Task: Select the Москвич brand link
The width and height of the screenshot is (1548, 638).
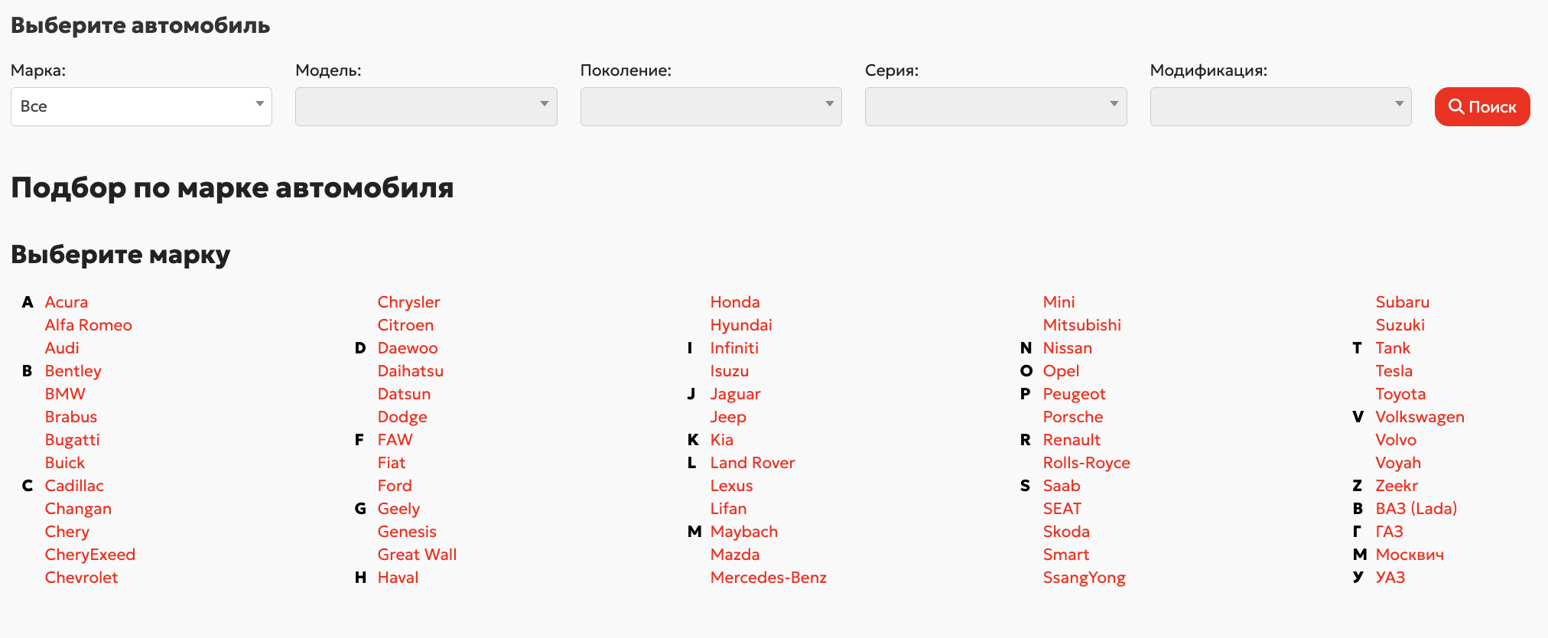Action: click(x=1410, y=555)
